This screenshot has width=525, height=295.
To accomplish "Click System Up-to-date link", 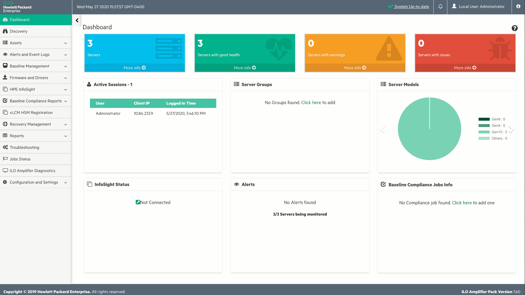I will point(411,7).
